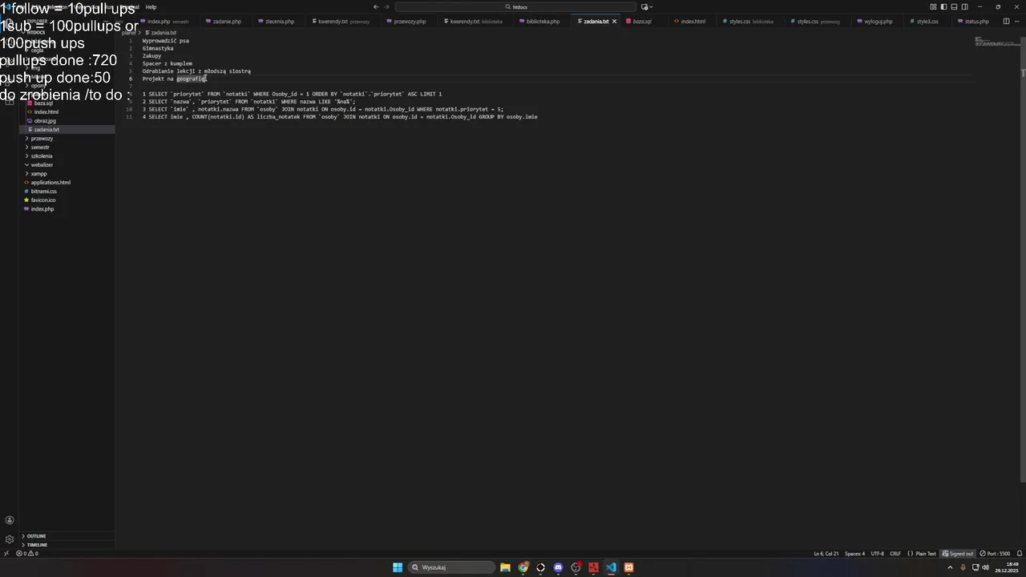Click the go back navigation arrow
Screen dimensions: 1026x577
pyautogui.click(x=376, y=7)
